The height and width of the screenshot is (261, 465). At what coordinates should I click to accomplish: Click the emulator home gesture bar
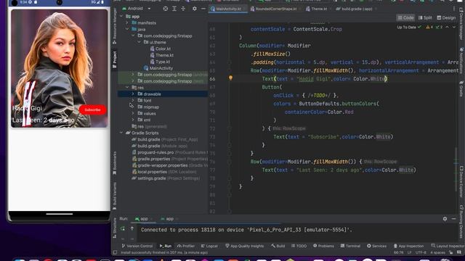60,214
